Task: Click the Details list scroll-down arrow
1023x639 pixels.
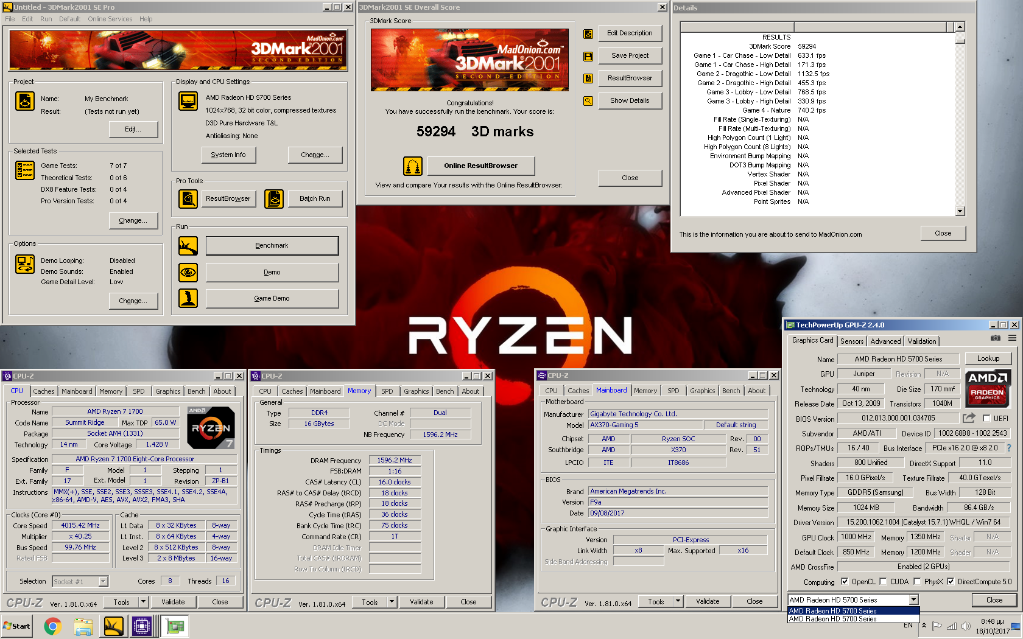Action: (x=960, y=211)
